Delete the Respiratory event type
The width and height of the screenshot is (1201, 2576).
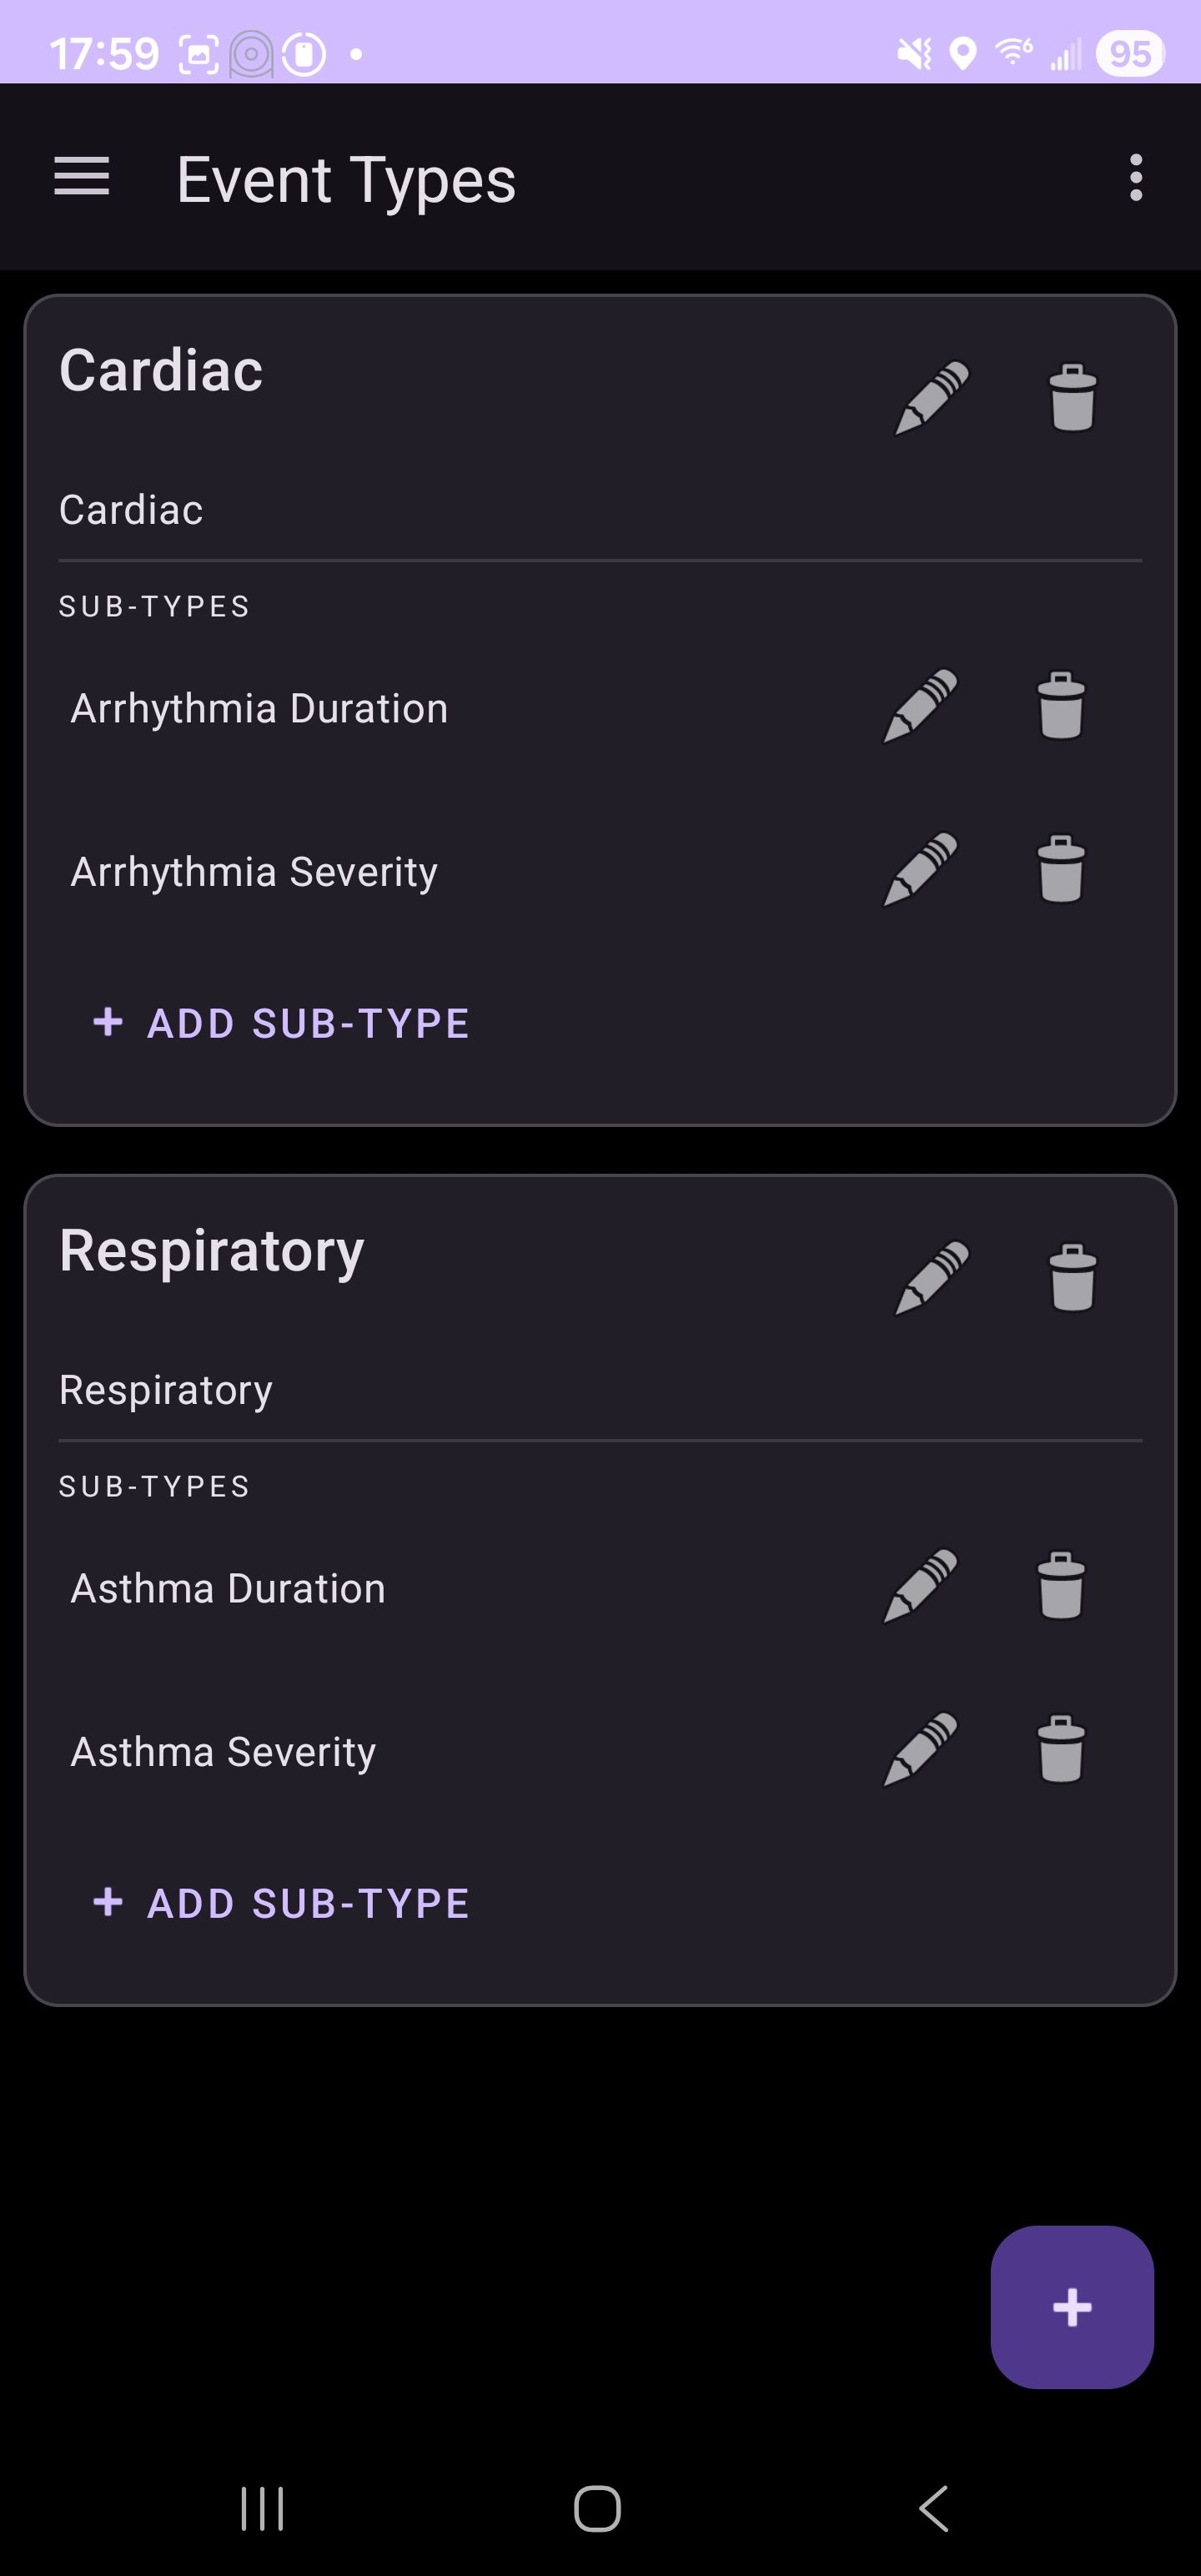(x=1072, y=1278)
